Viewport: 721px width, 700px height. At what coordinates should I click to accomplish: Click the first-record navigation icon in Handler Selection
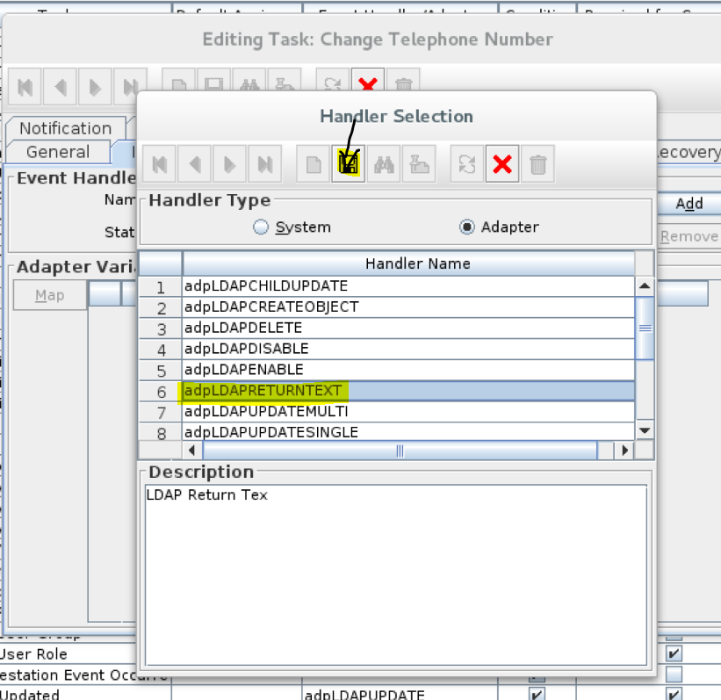tap(162, 163)
